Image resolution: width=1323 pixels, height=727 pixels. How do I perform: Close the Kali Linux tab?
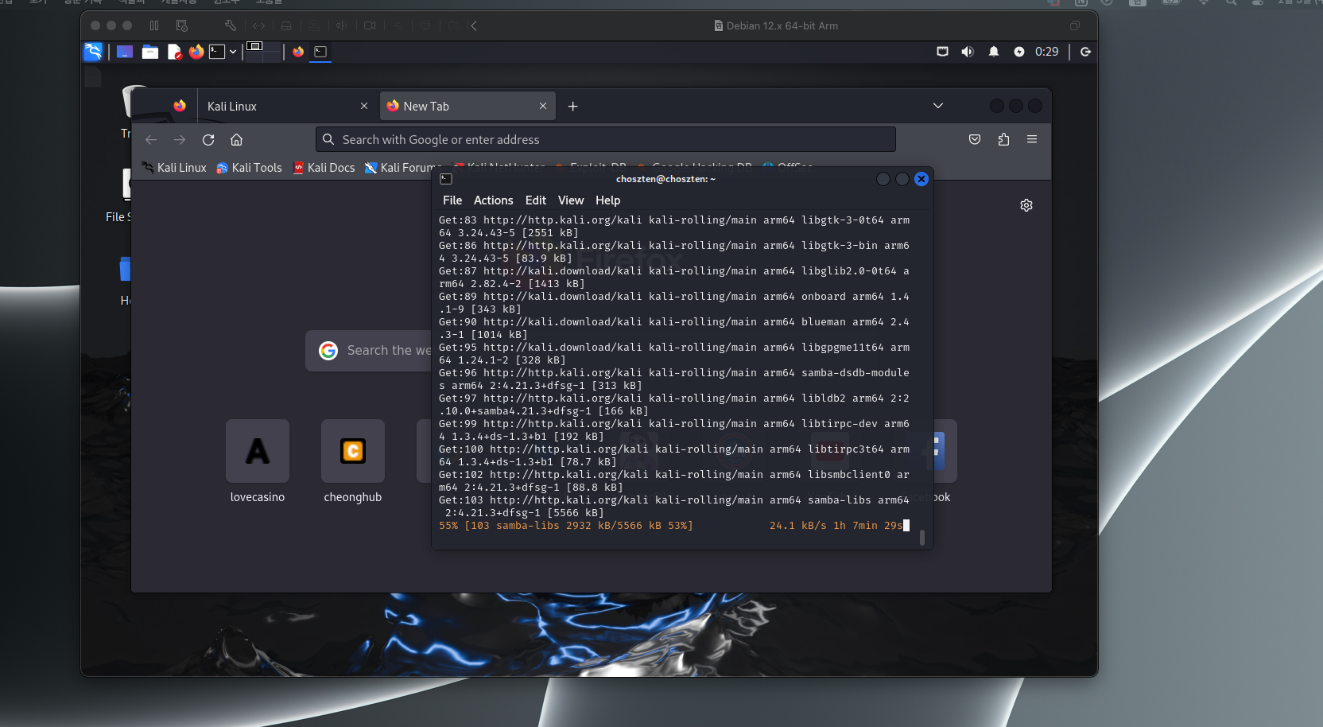[x=364, y=106]
